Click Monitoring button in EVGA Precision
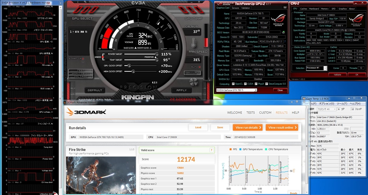368x195 pixels. click(80, 73)
